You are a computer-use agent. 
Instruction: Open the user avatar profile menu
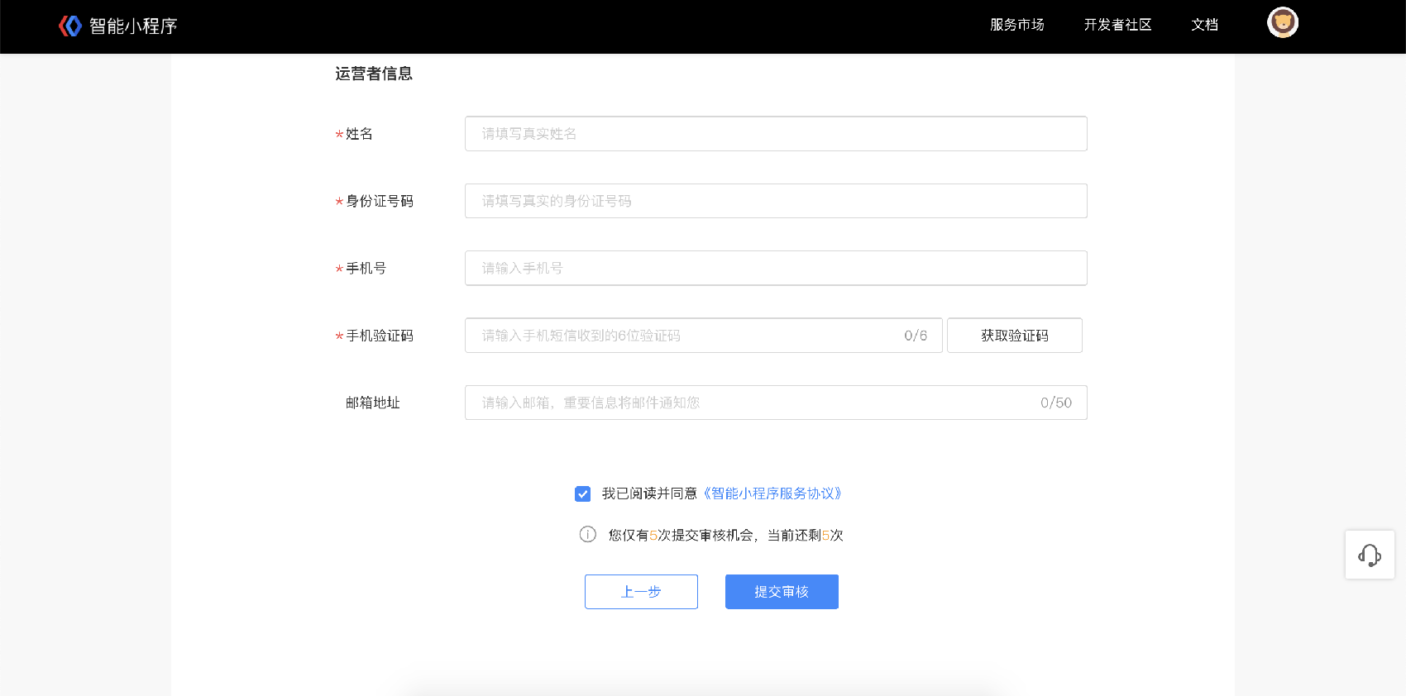(1282, 23)
